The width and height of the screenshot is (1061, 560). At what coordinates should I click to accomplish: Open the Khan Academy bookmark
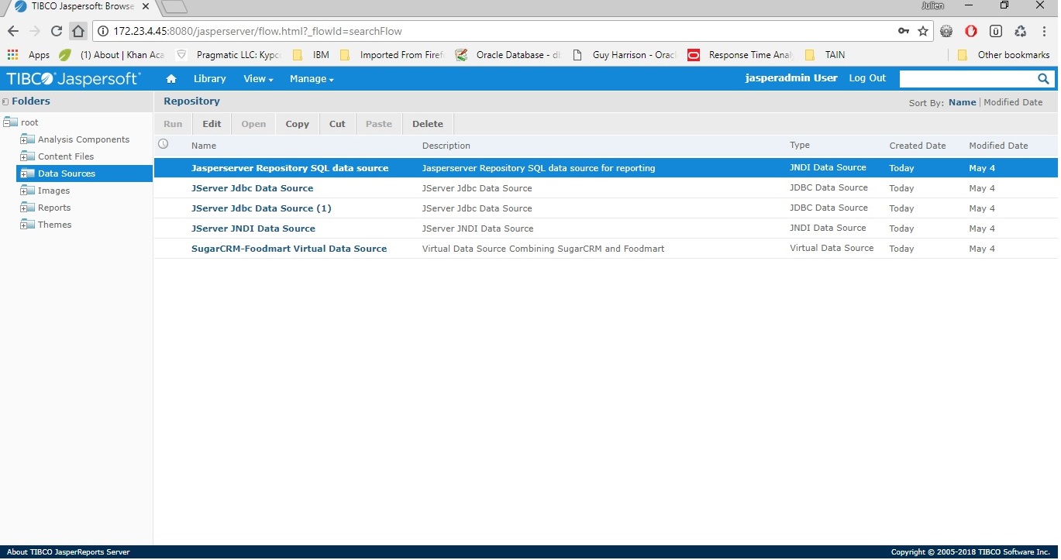tap(112, 55)
